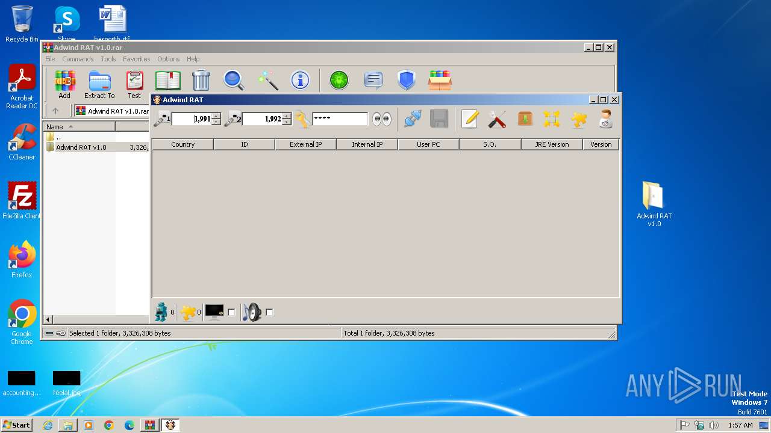Click the External IP column header

coord(305,144)
